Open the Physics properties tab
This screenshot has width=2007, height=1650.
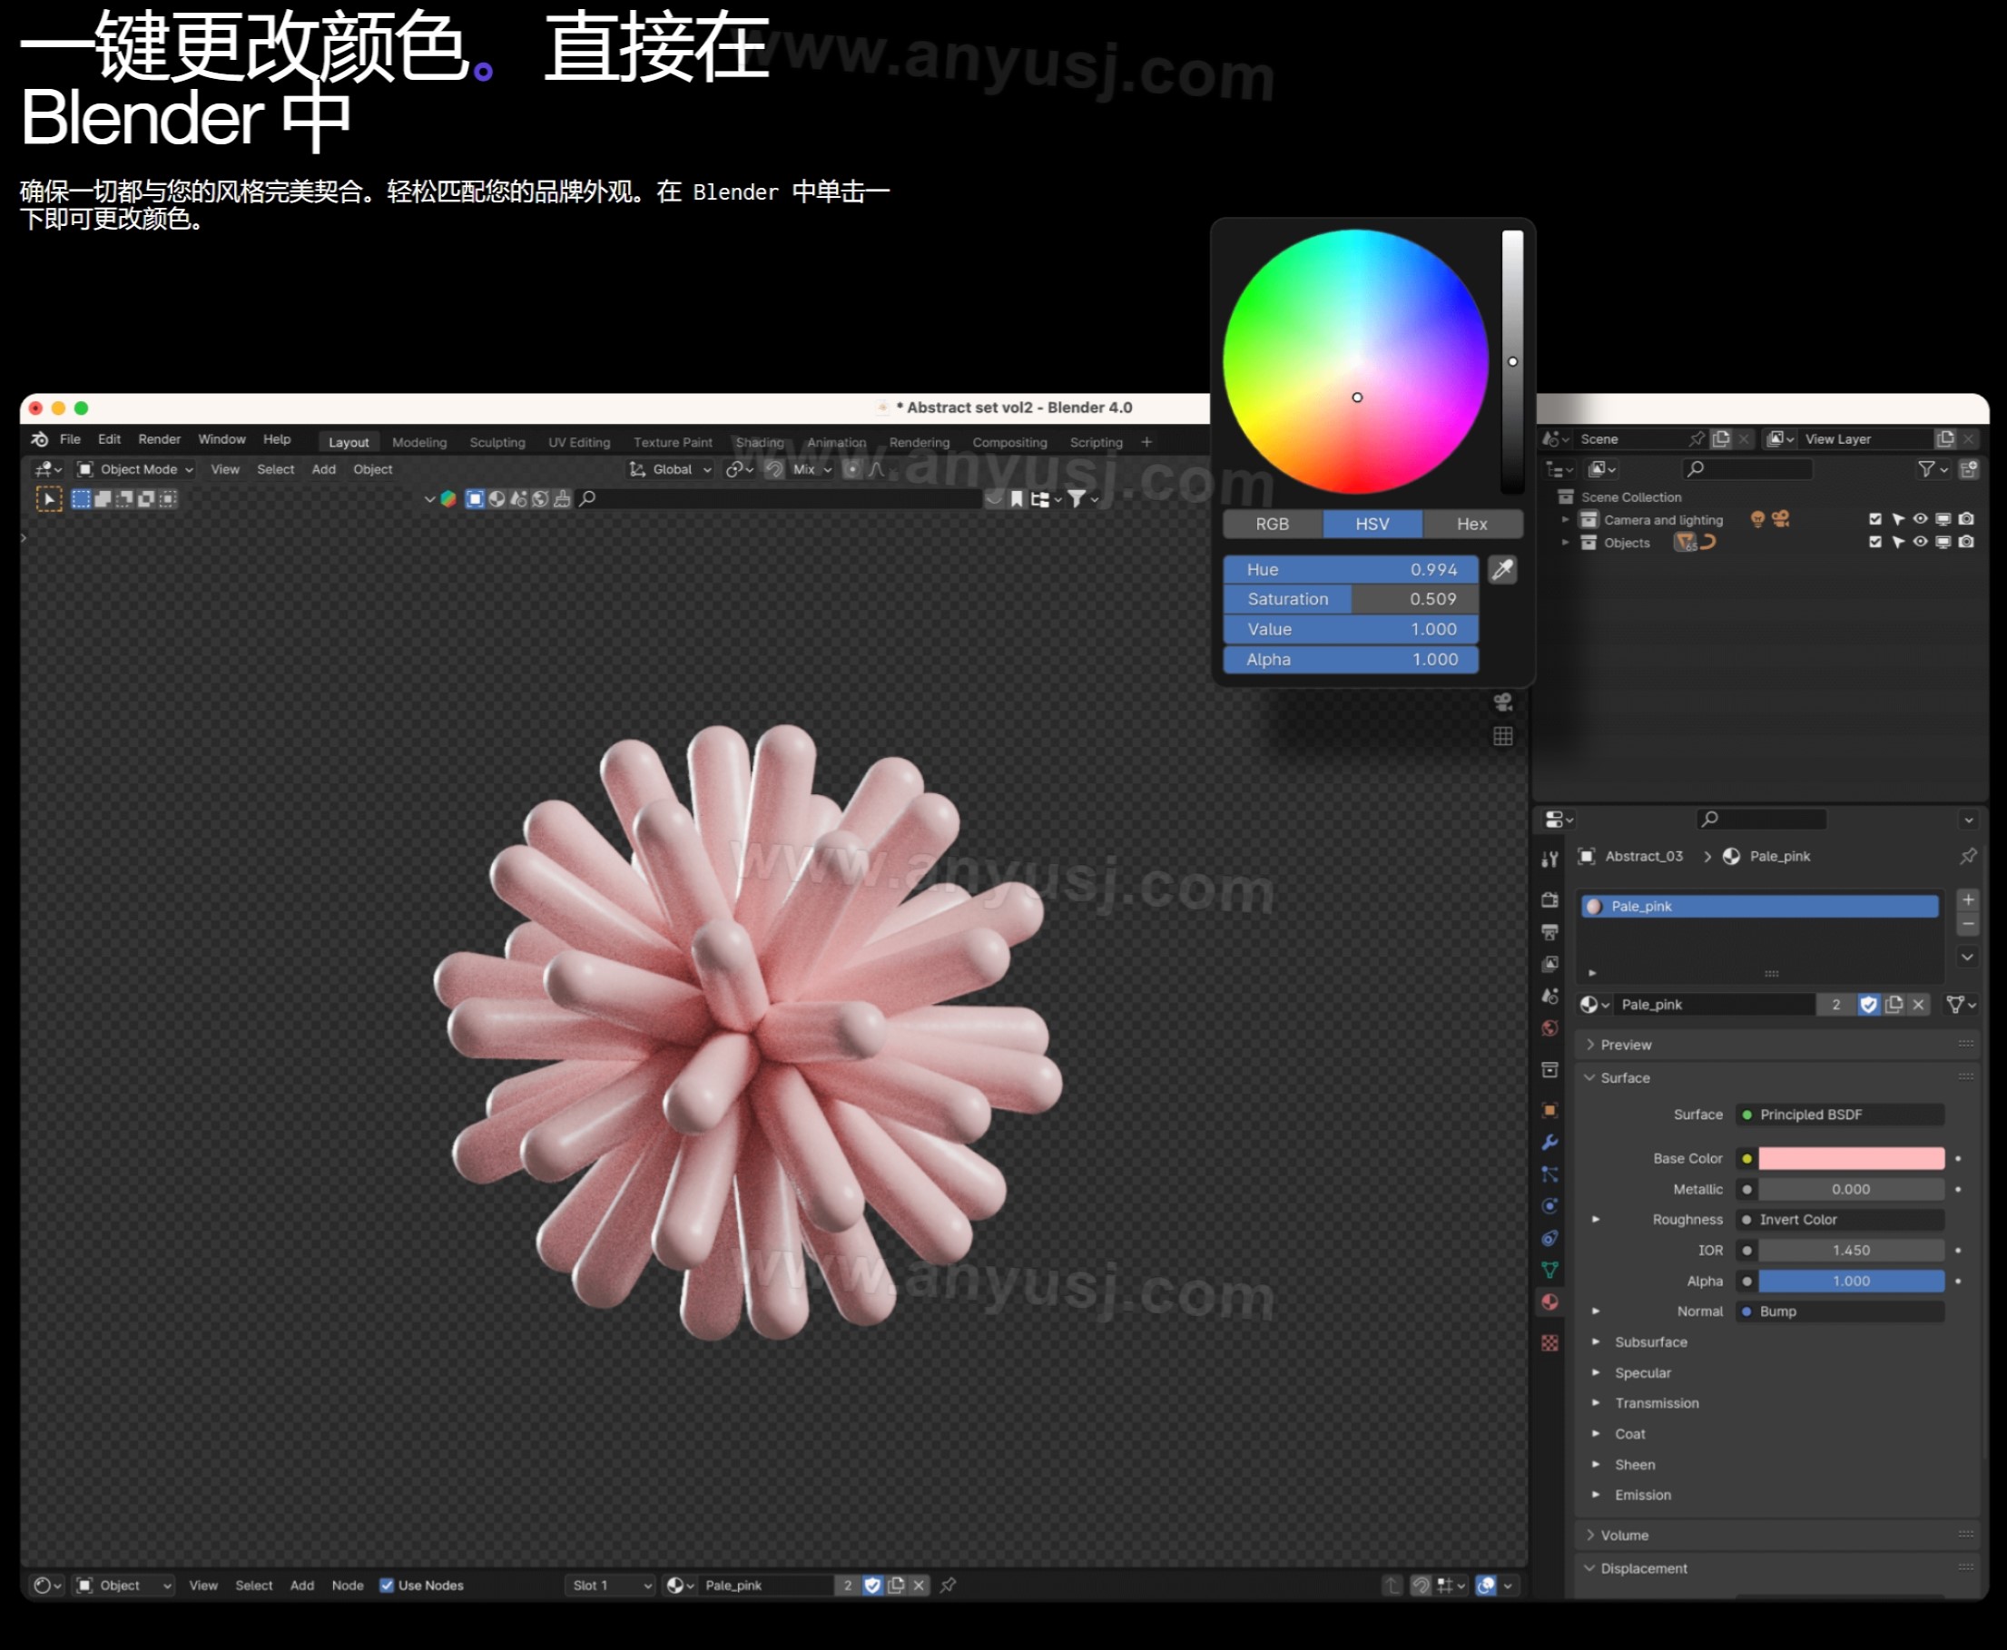(1550, 1206)
